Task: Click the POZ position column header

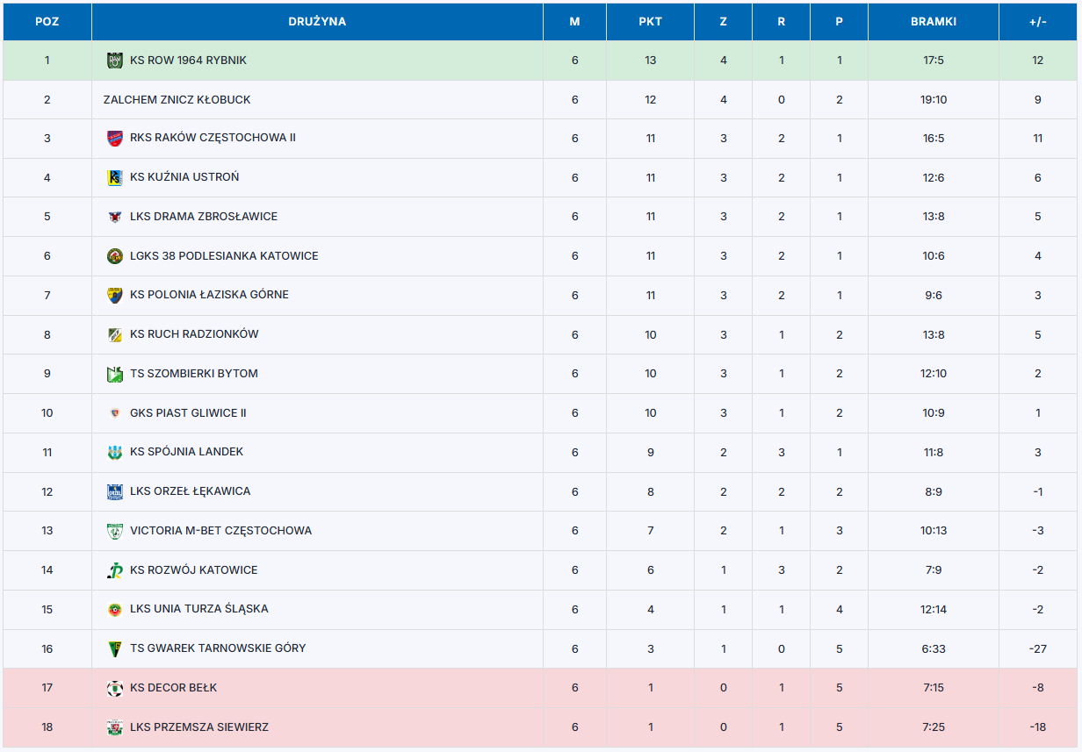Action: coord(47,22)
